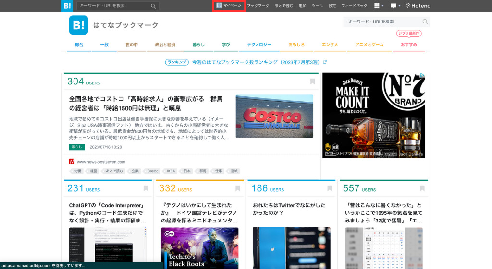This screenshot has width=492, height=269.
Task: Bookmark the ChatGPT Code Interpreter article
Action: pyautogui.click(x=146, y=188)
